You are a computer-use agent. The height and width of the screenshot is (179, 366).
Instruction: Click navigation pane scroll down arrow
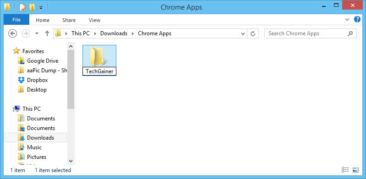point(71,161)
